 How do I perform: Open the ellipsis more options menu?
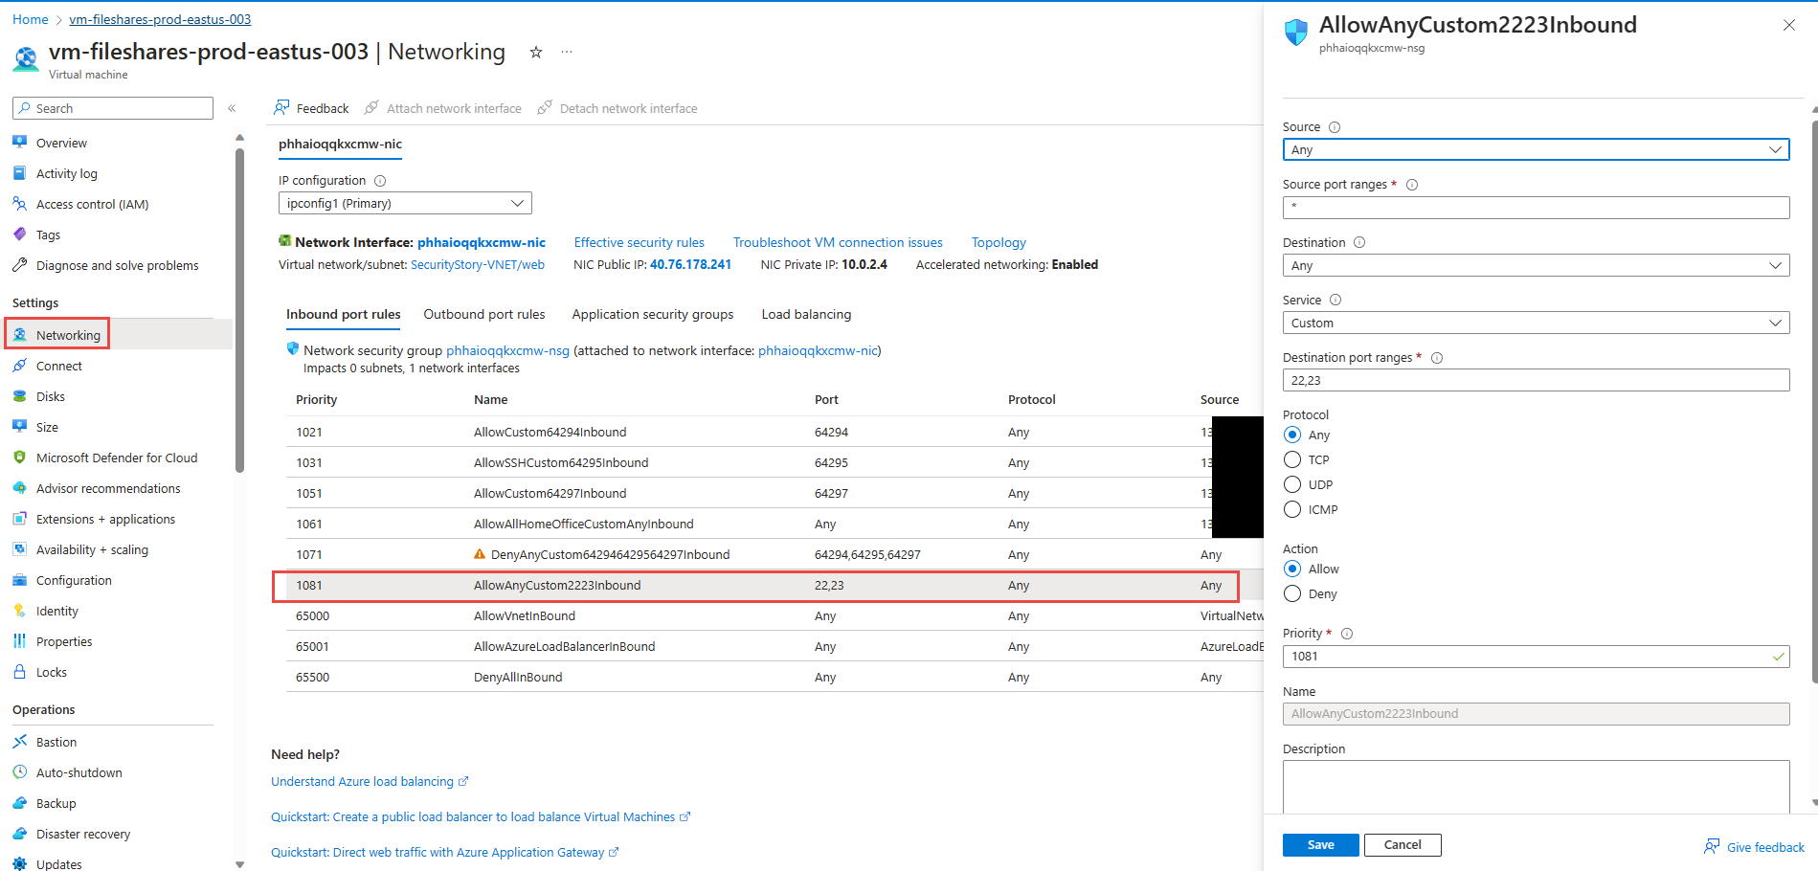pos(567,53)
